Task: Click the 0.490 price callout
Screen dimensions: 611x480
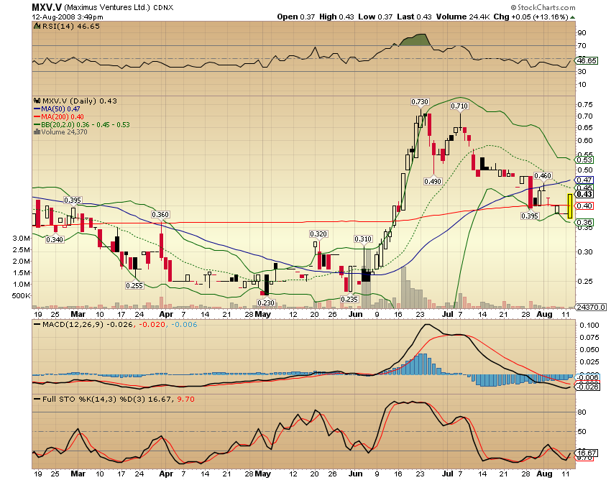Action: pos(433,181)
